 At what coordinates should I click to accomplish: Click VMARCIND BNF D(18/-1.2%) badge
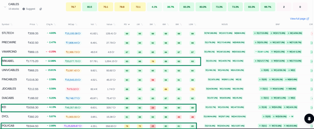(x=261, y=51)
